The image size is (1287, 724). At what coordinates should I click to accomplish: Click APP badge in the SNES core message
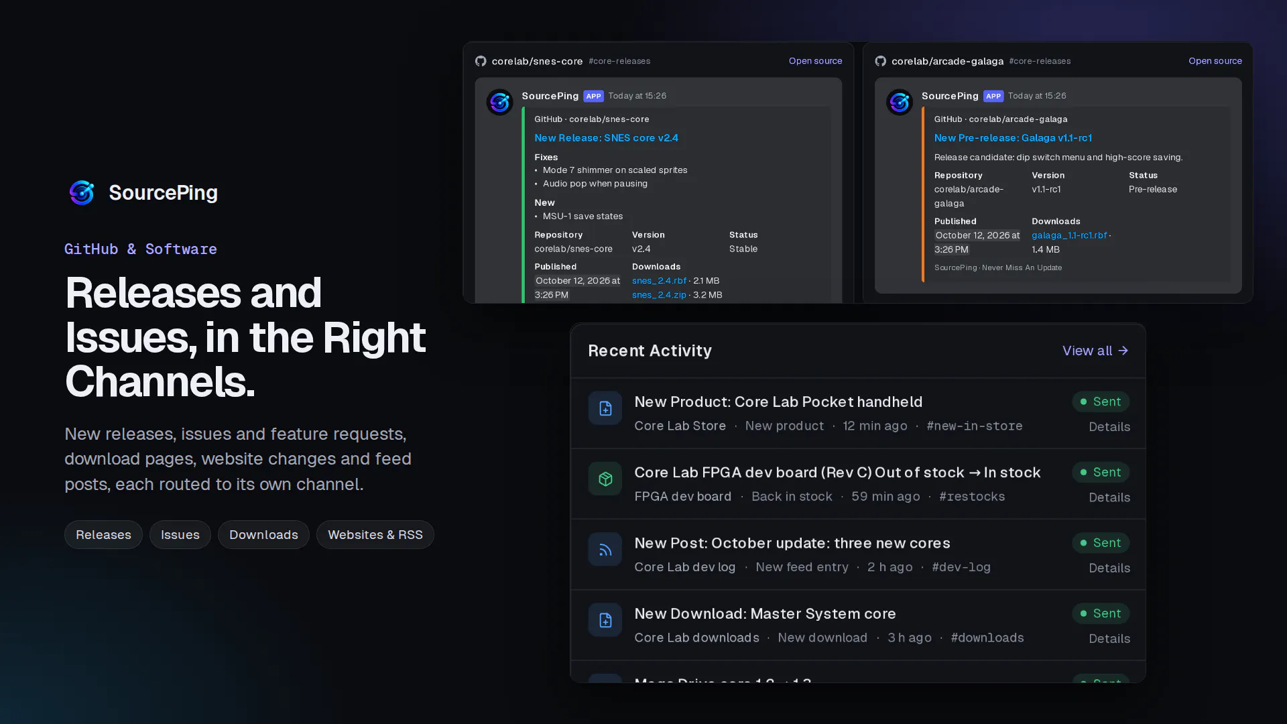[593, 96]
